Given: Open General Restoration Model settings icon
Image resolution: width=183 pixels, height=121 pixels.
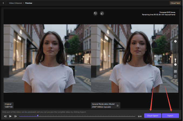Looking at the screenshot, I should [118, 106].
